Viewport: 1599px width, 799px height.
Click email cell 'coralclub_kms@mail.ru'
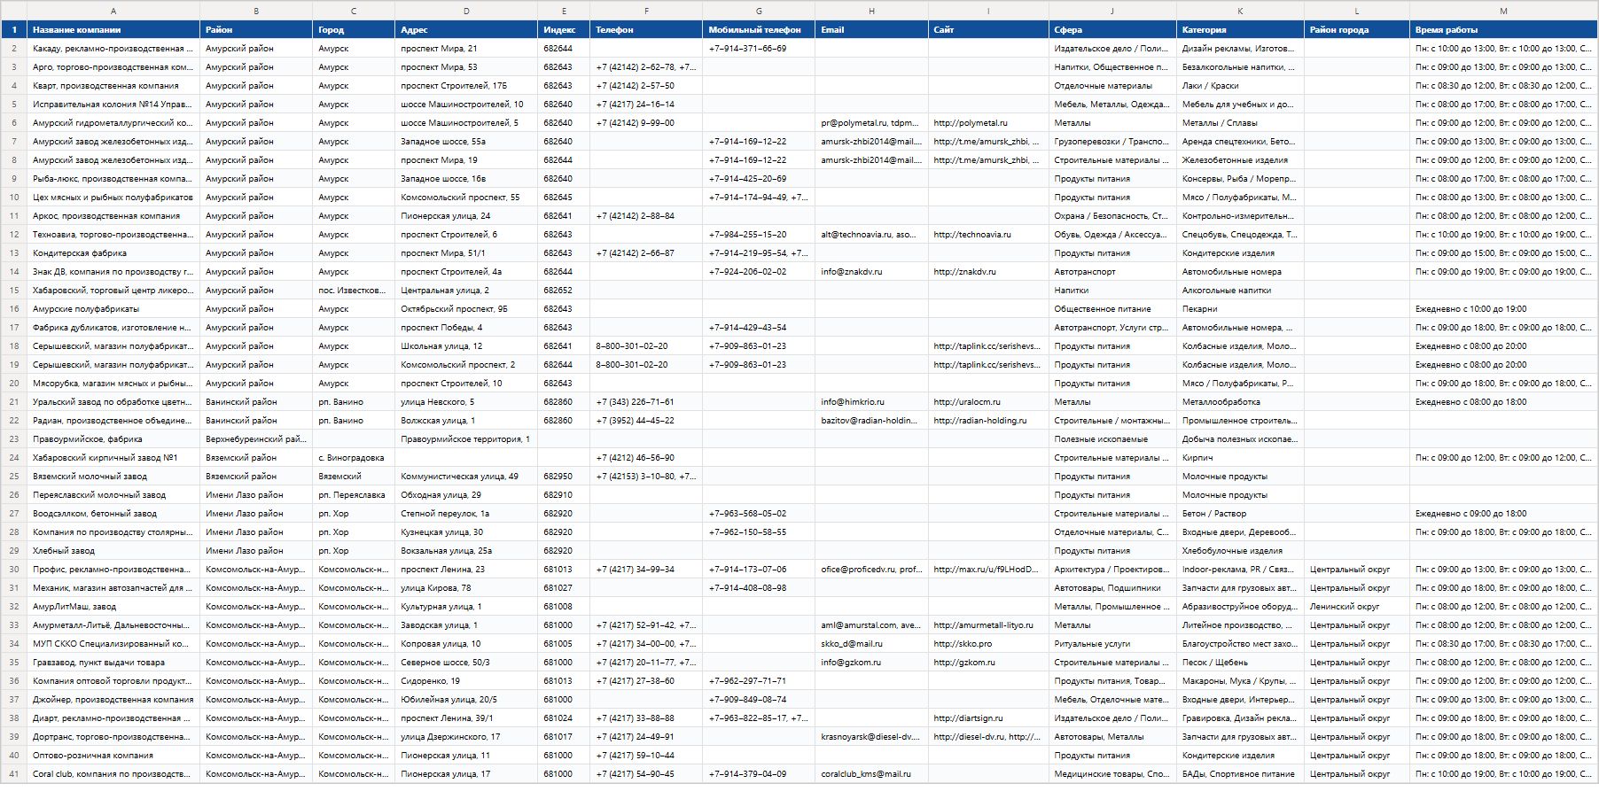tap(871, 774)
